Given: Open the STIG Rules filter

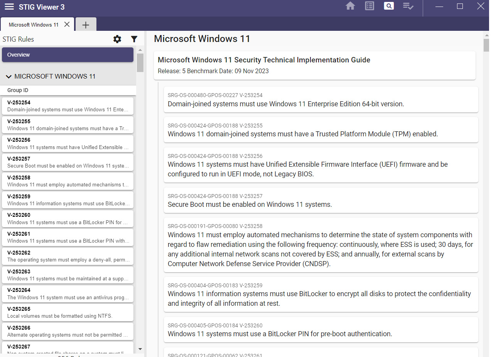Looking at the screenshot, I should pos(134,39).
